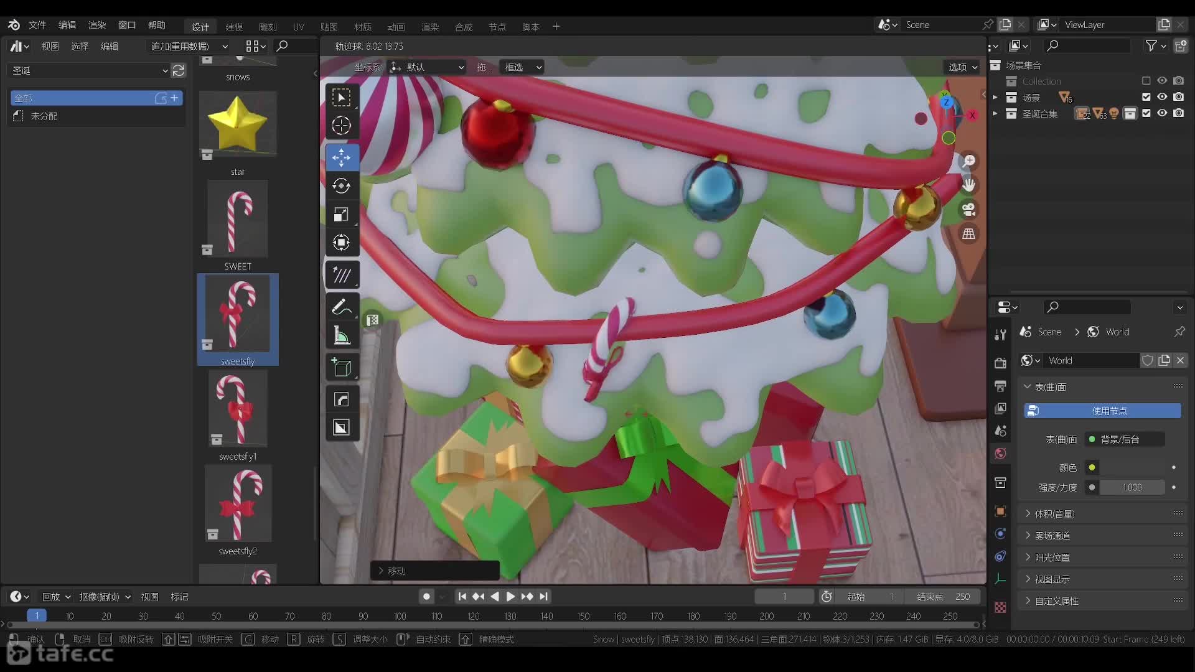The image size is (1195, 672).
Task: Switch to the 建模 workspace tab
Action: [x=234, y=27]
